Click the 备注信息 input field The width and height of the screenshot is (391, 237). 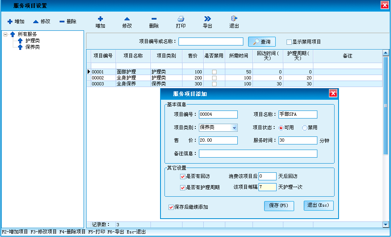click(x=258, y=154)
